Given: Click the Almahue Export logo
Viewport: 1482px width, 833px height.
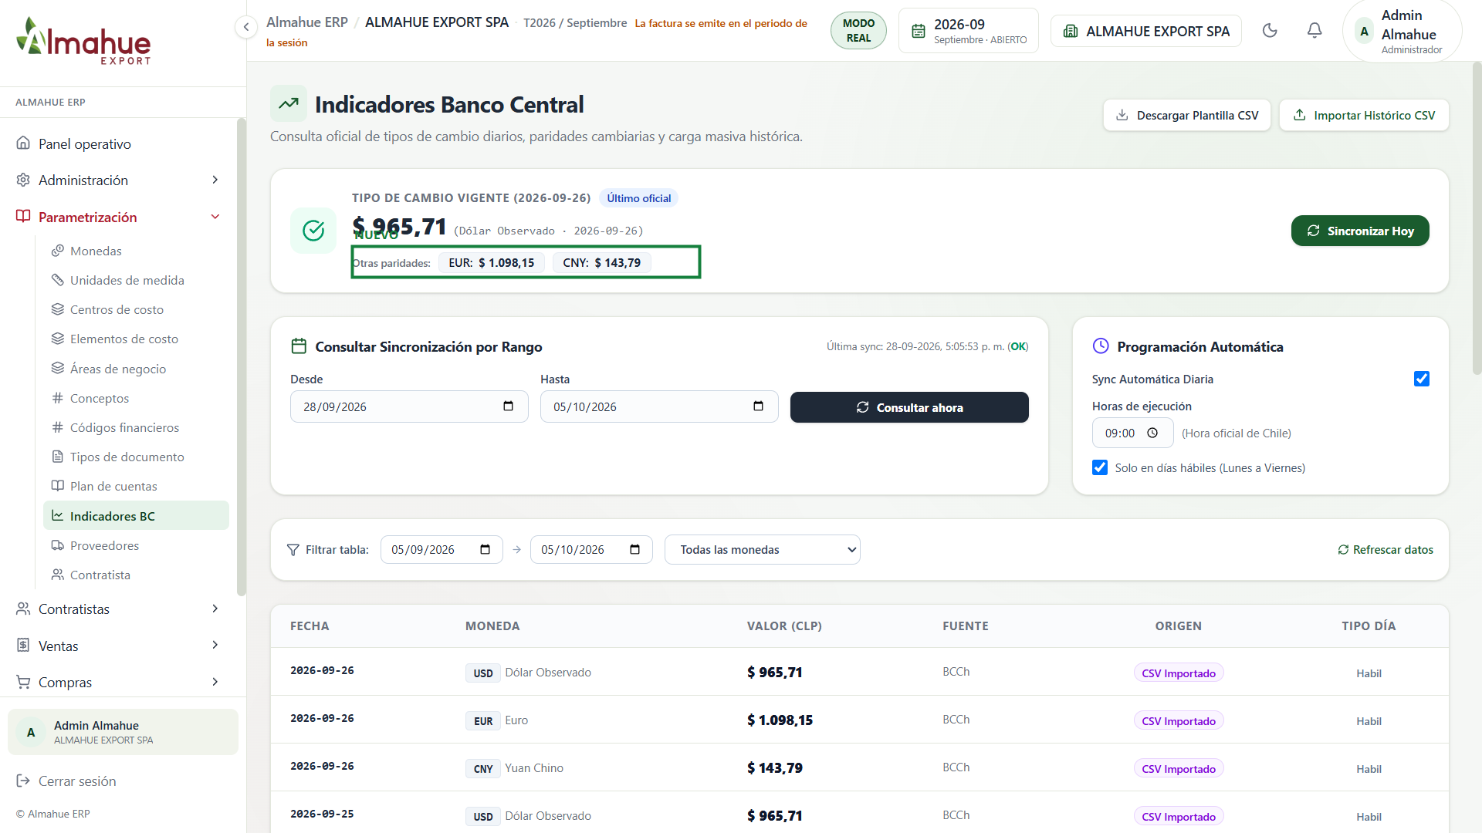Looking at the screenshot, I should click(x=83, y=42).
